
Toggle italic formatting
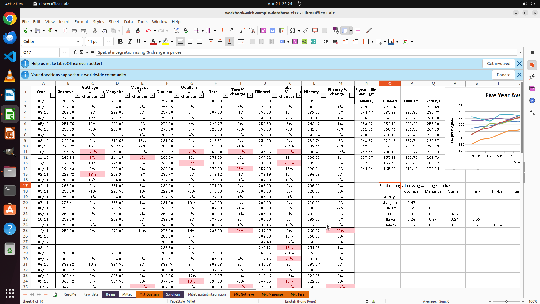130,42
